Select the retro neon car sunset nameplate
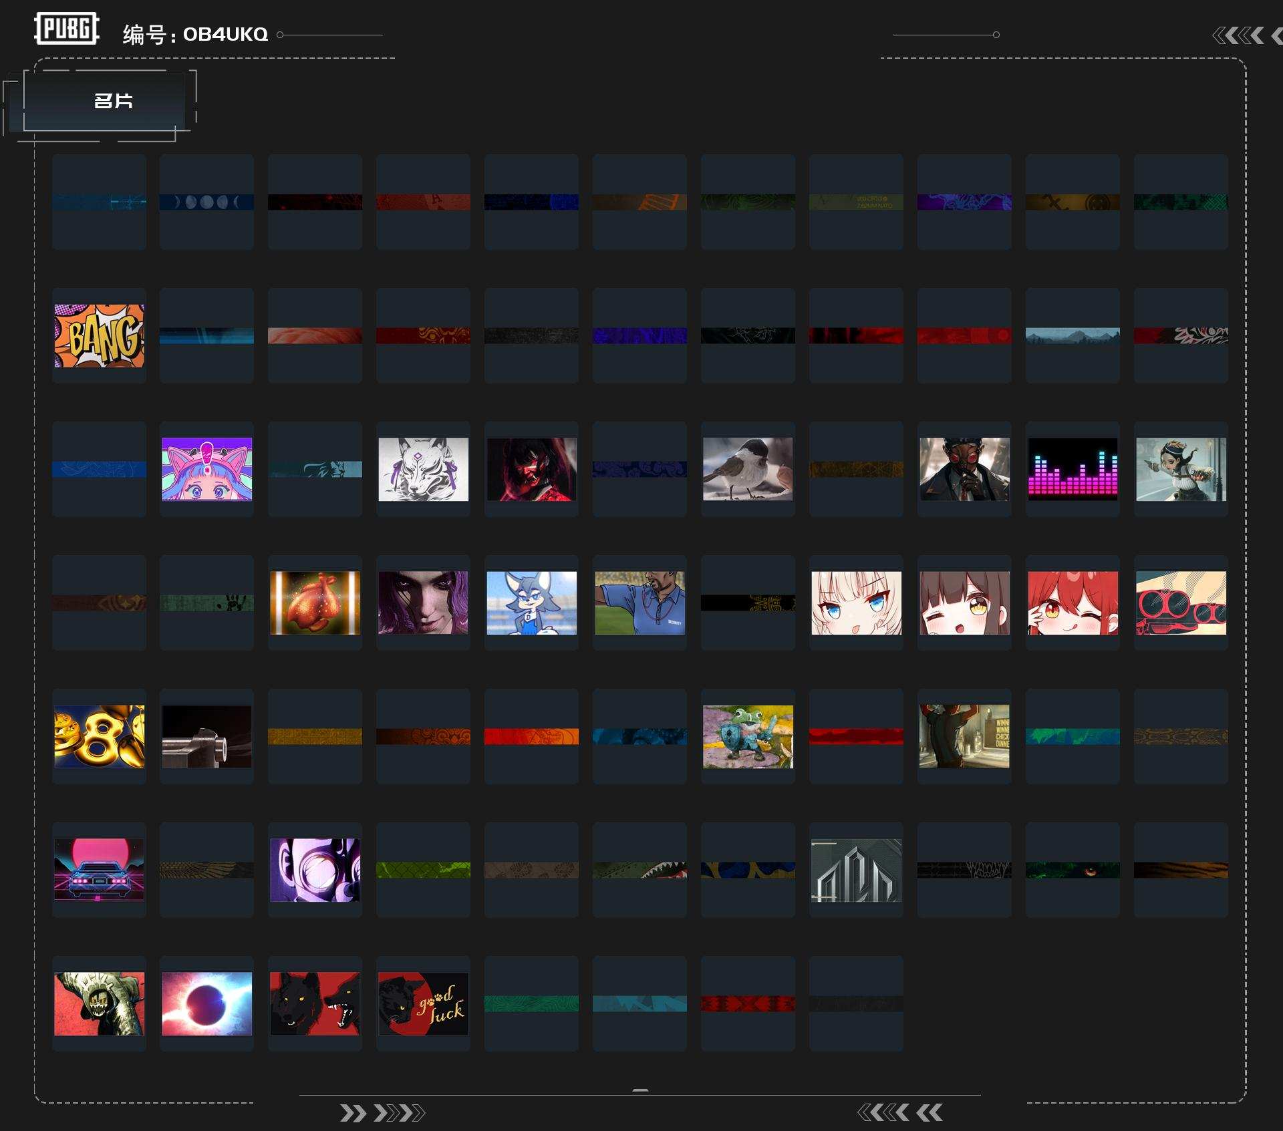Image resolution: width=1283 pixels, height=1131 pixels. [x=99, y=870]
